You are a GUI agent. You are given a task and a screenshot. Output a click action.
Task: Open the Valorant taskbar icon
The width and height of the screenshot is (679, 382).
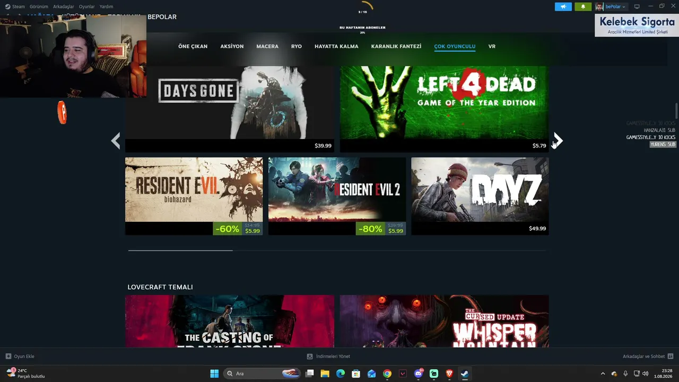click(x=403, y=374)
